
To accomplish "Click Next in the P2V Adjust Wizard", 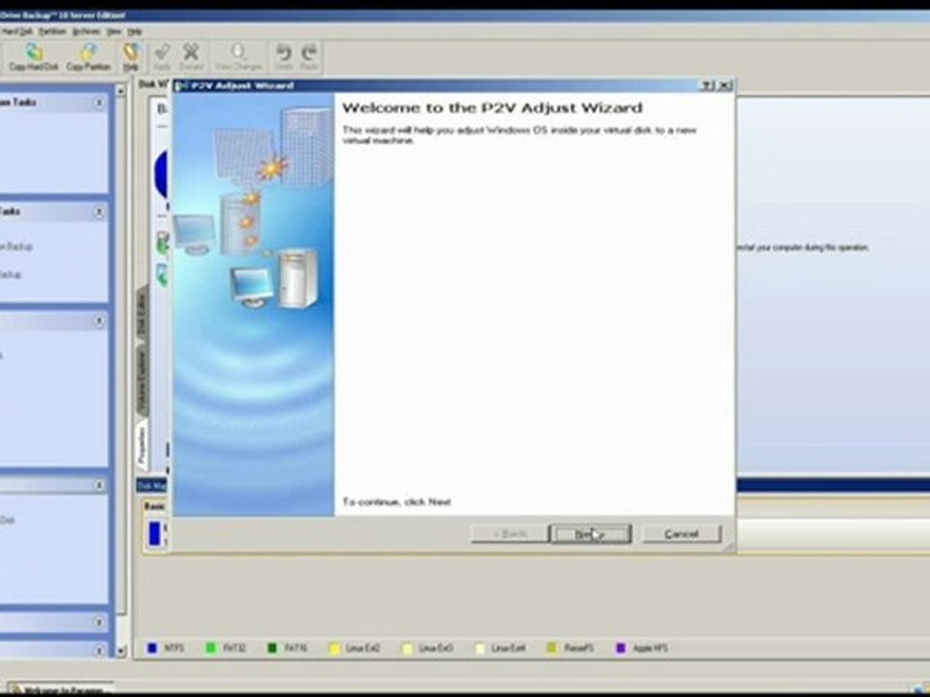I will pyautogui.click(x=591, y=534).
